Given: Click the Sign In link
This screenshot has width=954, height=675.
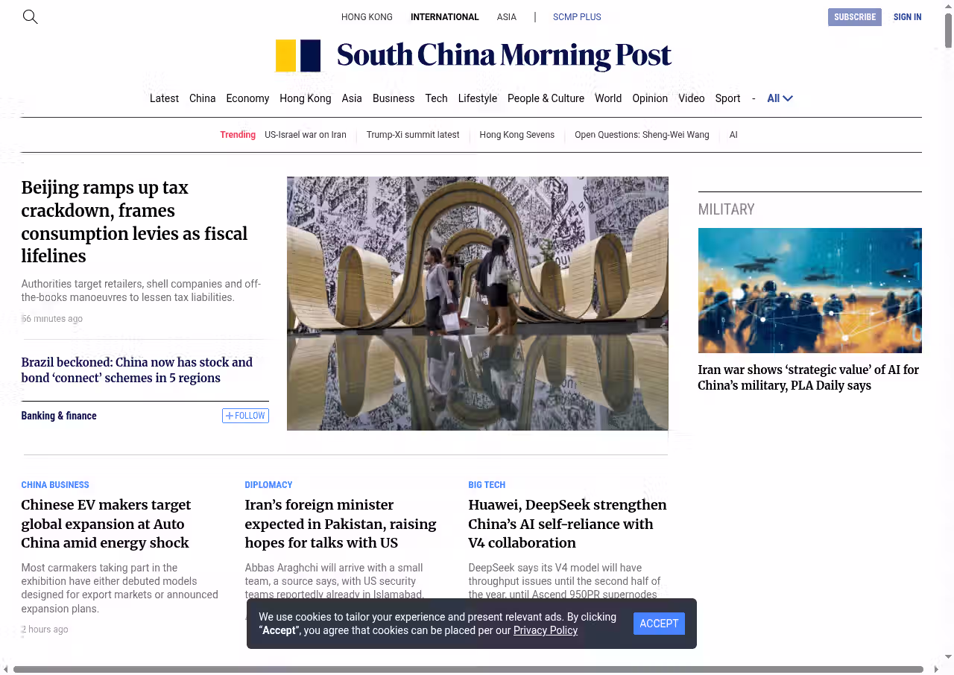Looking at the screenshot, I should [907, 17].
